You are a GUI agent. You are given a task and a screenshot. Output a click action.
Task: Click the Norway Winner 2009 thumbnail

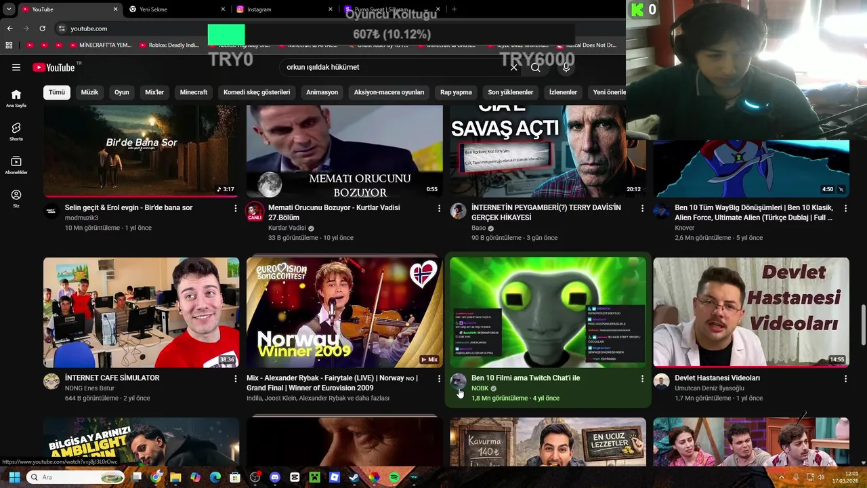(x=345, y=312)
